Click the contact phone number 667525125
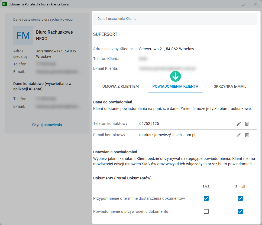The image size is (262, 225). 149,123
